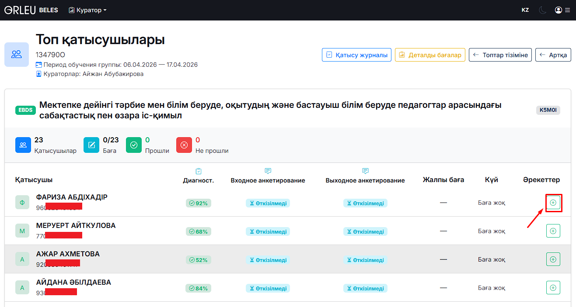Screen dimensions: 576x307
Task: Open the group participants icon beside the page title
Action: click(16, 55)
